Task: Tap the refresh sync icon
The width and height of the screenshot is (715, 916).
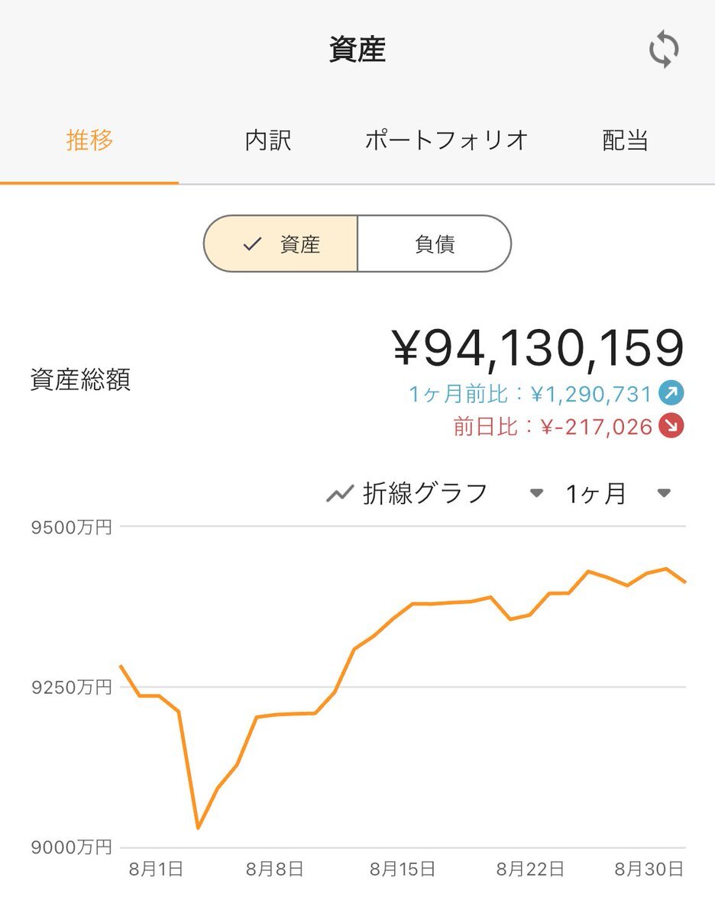Action: 664,51
